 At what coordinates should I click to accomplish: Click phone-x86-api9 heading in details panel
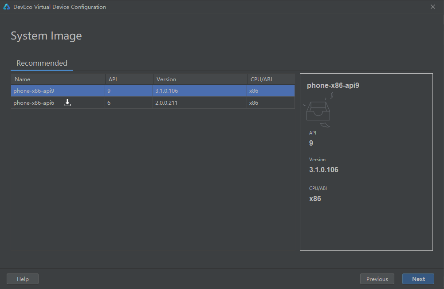(333, 86)
